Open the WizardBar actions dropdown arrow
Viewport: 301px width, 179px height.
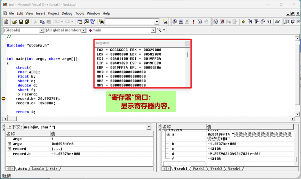[164, 30]
